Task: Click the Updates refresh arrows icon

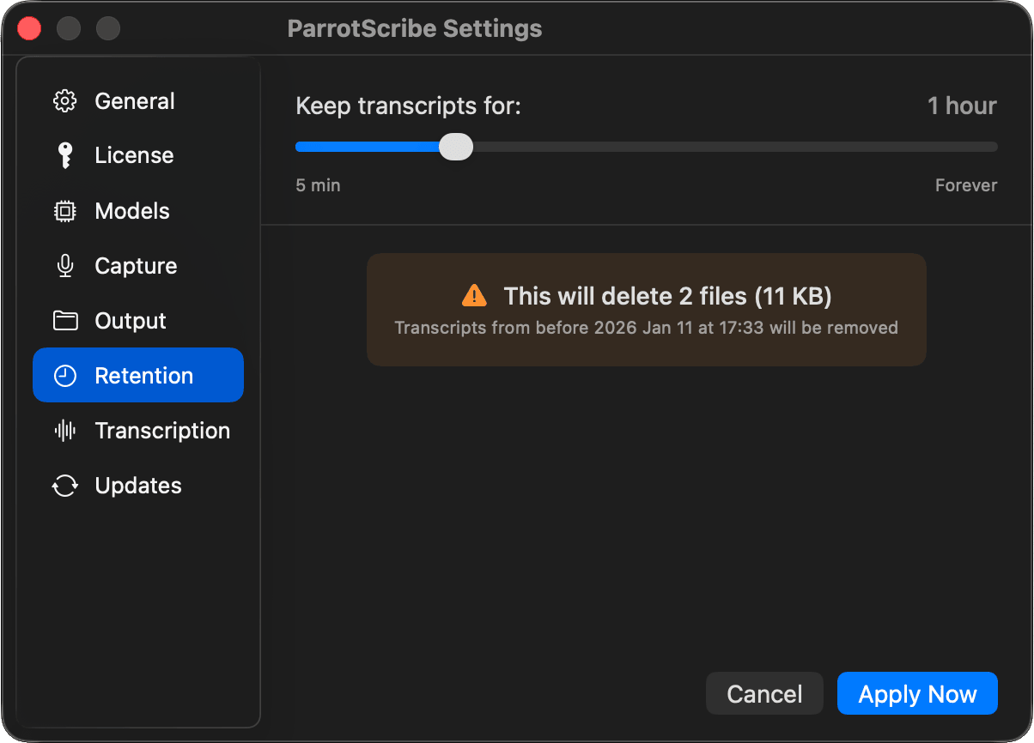Action: tap(65, 486)
